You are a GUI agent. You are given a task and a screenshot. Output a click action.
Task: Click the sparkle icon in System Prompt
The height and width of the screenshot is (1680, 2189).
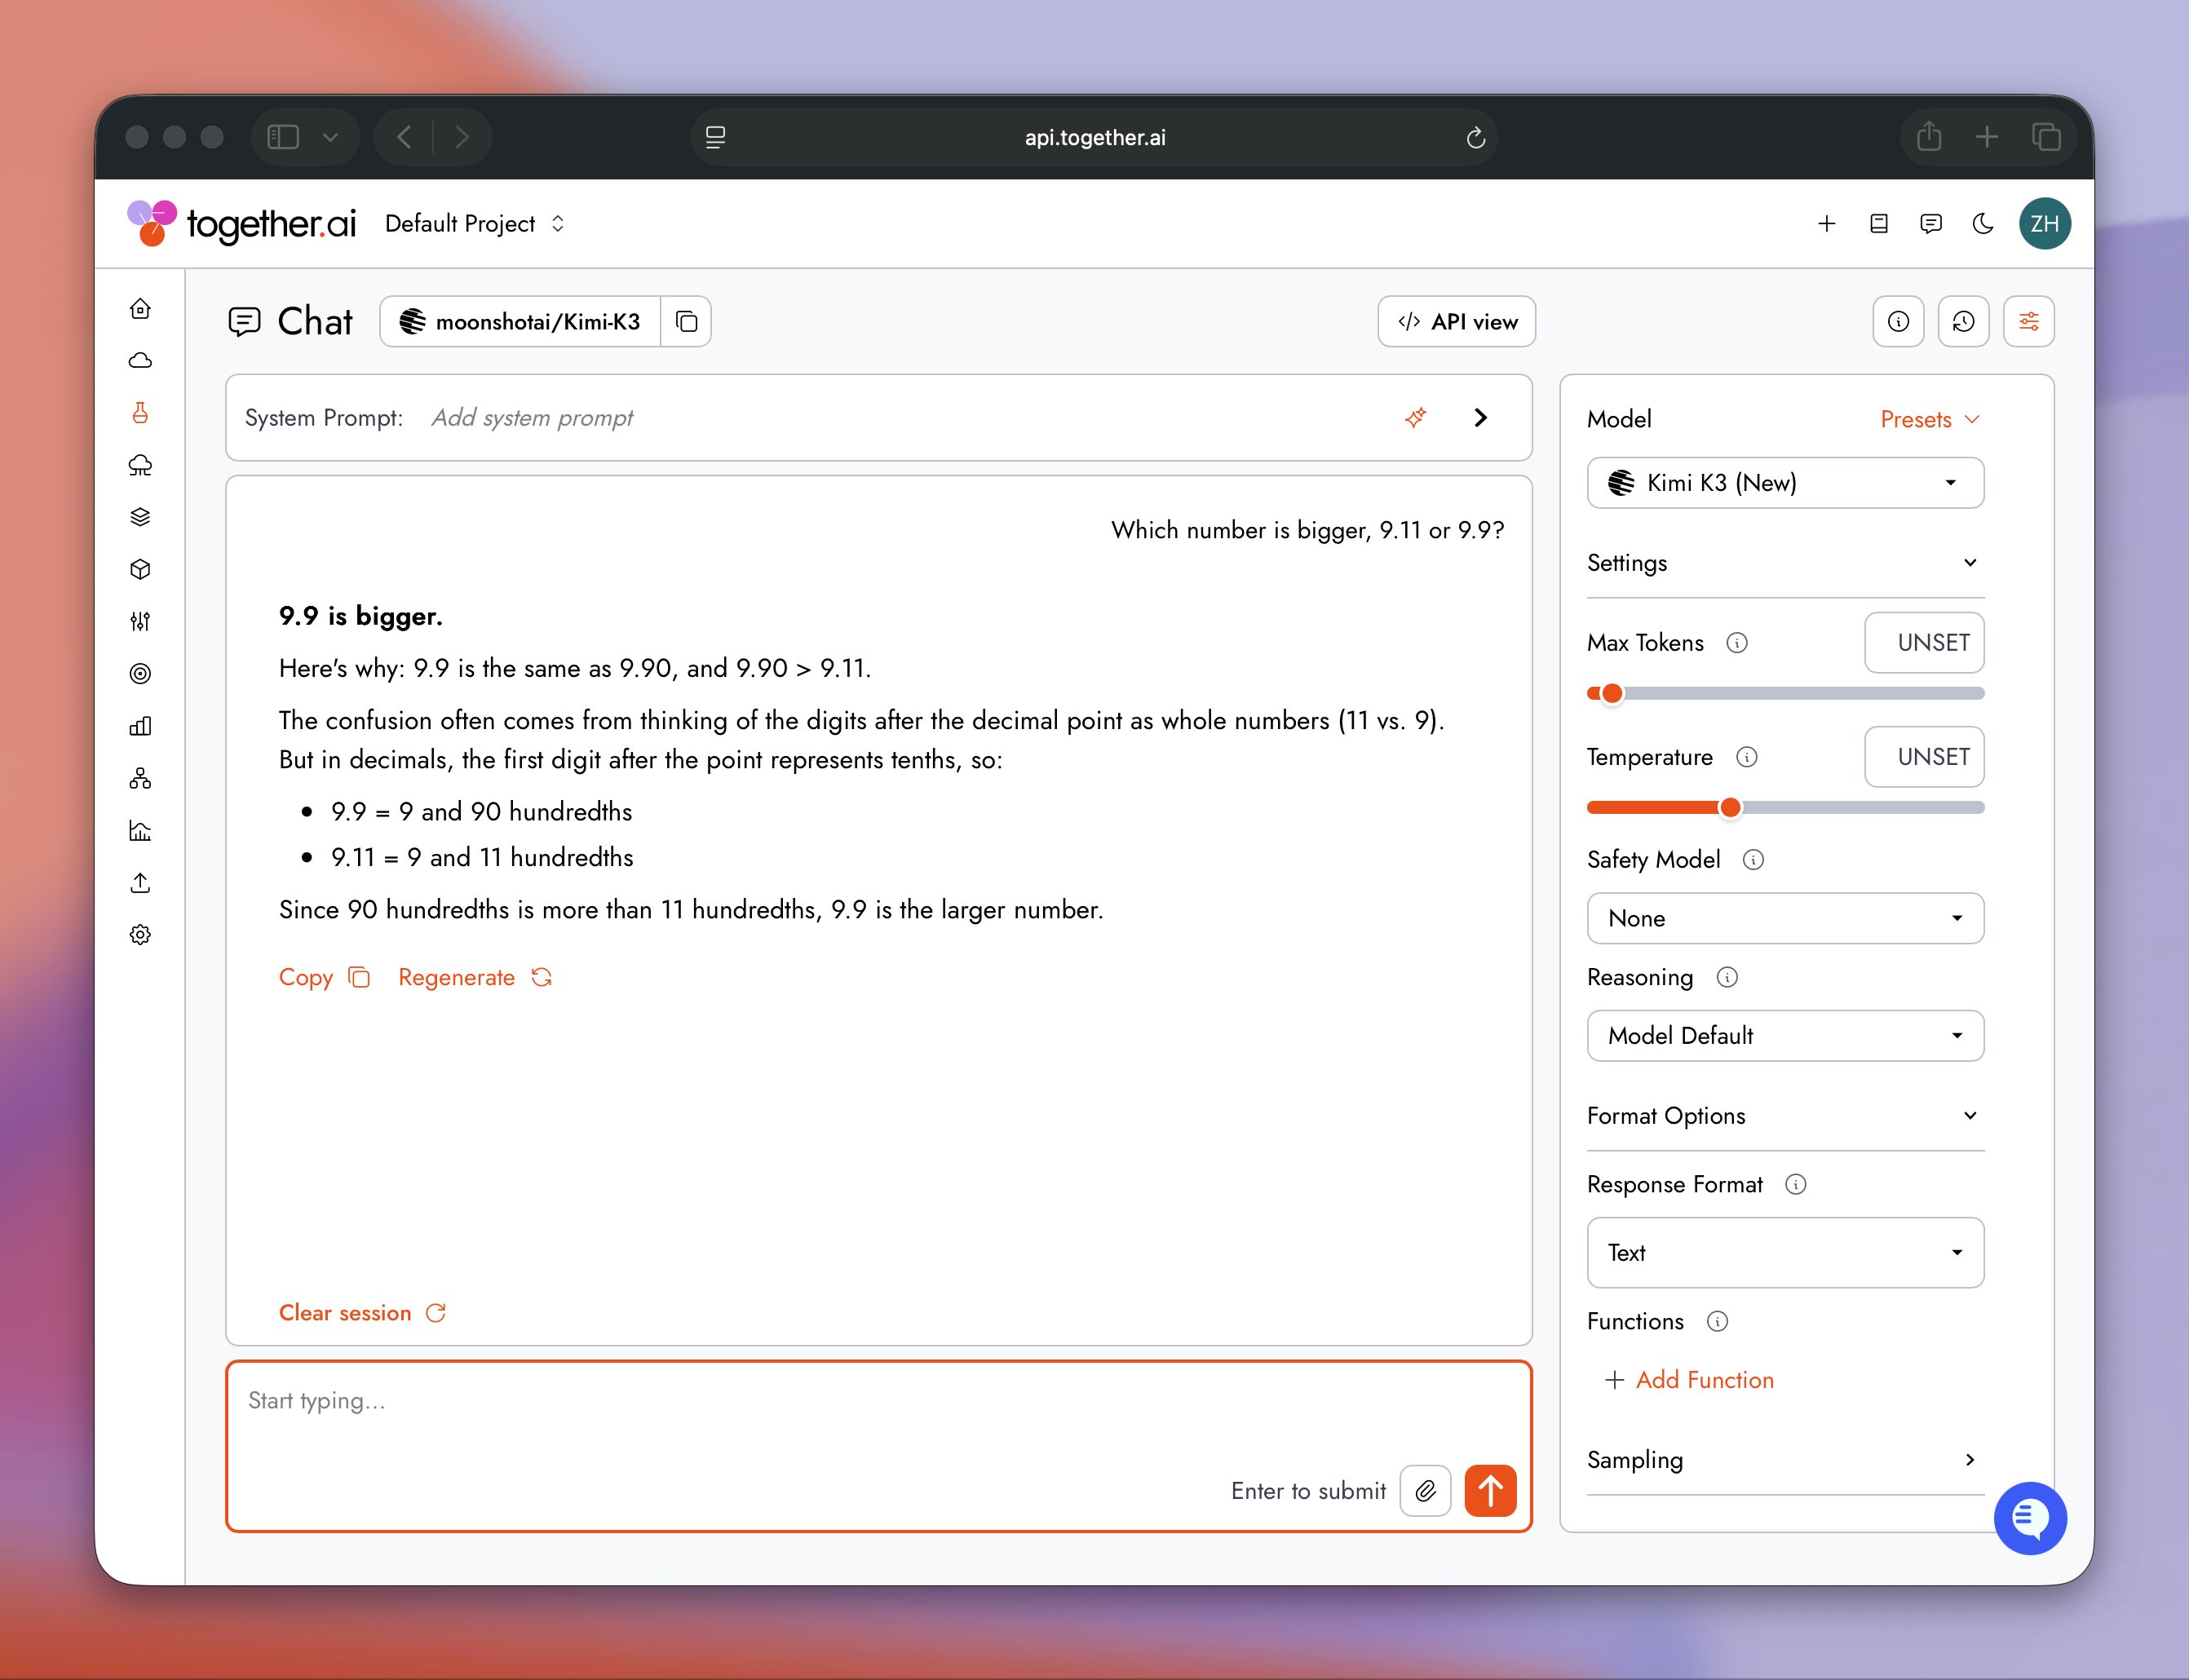1415,417
